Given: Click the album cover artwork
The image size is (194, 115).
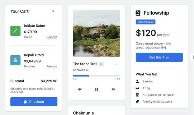Looking at the screenshot, I should [97, 33].
